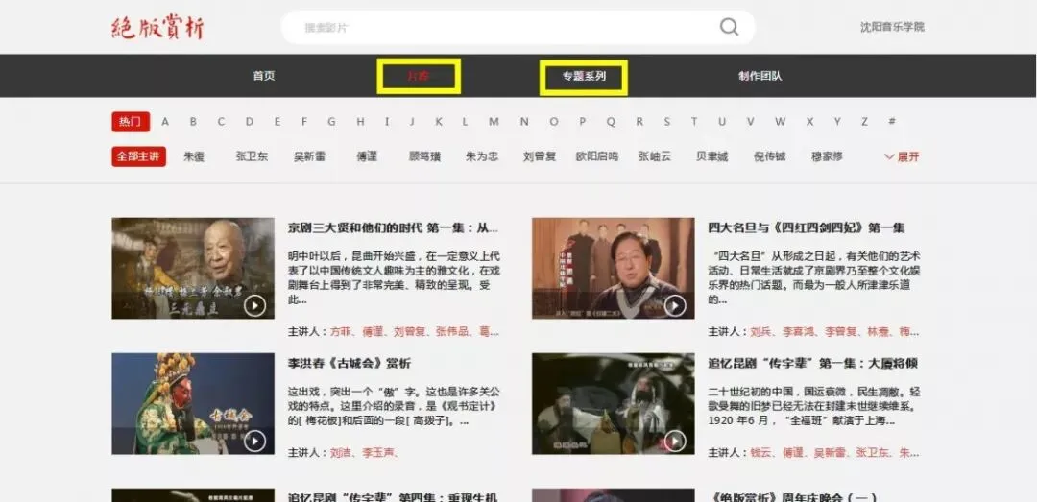Screen dimensions: 1037x502
Task: Click the 绝版赏析 site logo
Action: click(157, 27)
